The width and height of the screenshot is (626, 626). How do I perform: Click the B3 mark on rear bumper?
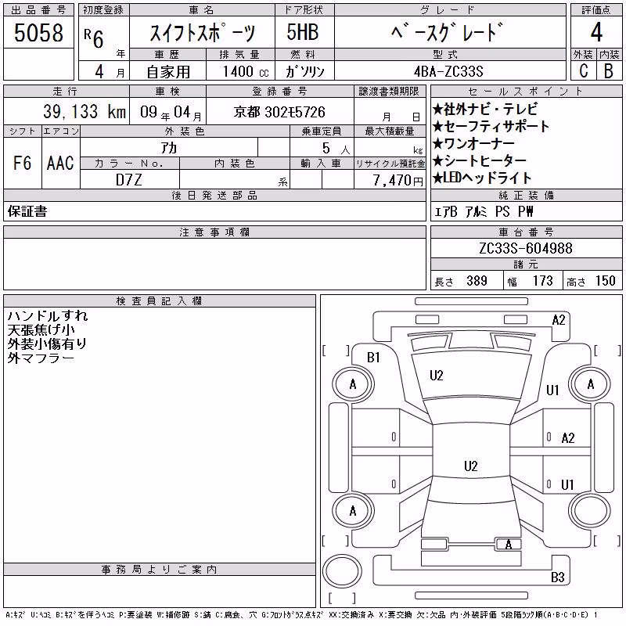coord(557,577)
